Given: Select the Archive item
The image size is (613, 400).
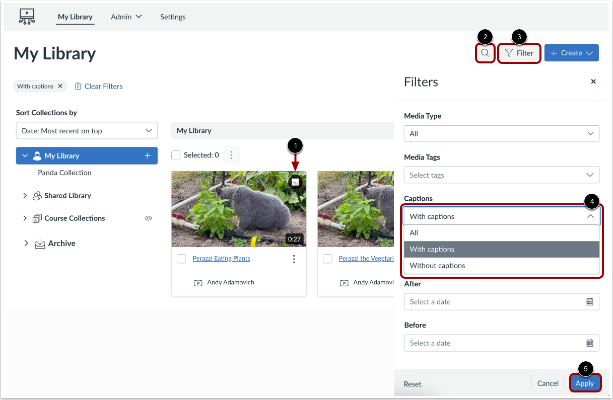Looking at the screenshot, I should 62,244.
